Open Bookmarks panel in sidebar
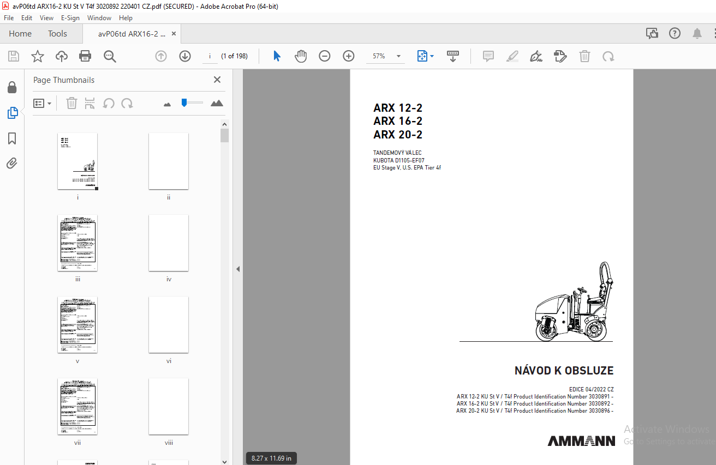 12,138
